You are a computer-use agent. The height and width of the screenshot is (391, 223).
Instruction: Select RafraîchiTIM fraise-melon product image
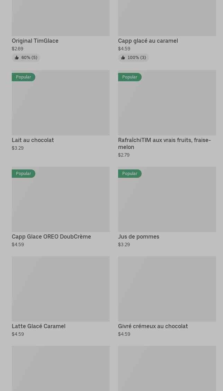point(167,103)
